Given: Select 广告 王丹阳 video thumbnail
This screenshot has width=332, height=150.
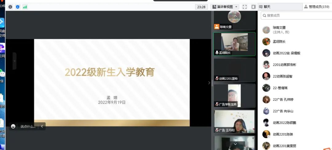Looking at the screenshot, I should [234, 121].
